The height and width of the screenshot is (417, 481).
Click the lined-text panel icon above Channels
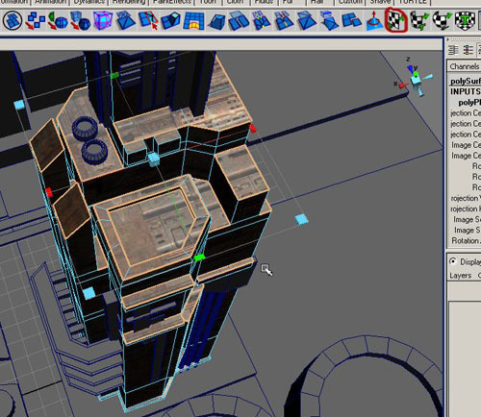[453, 50]
